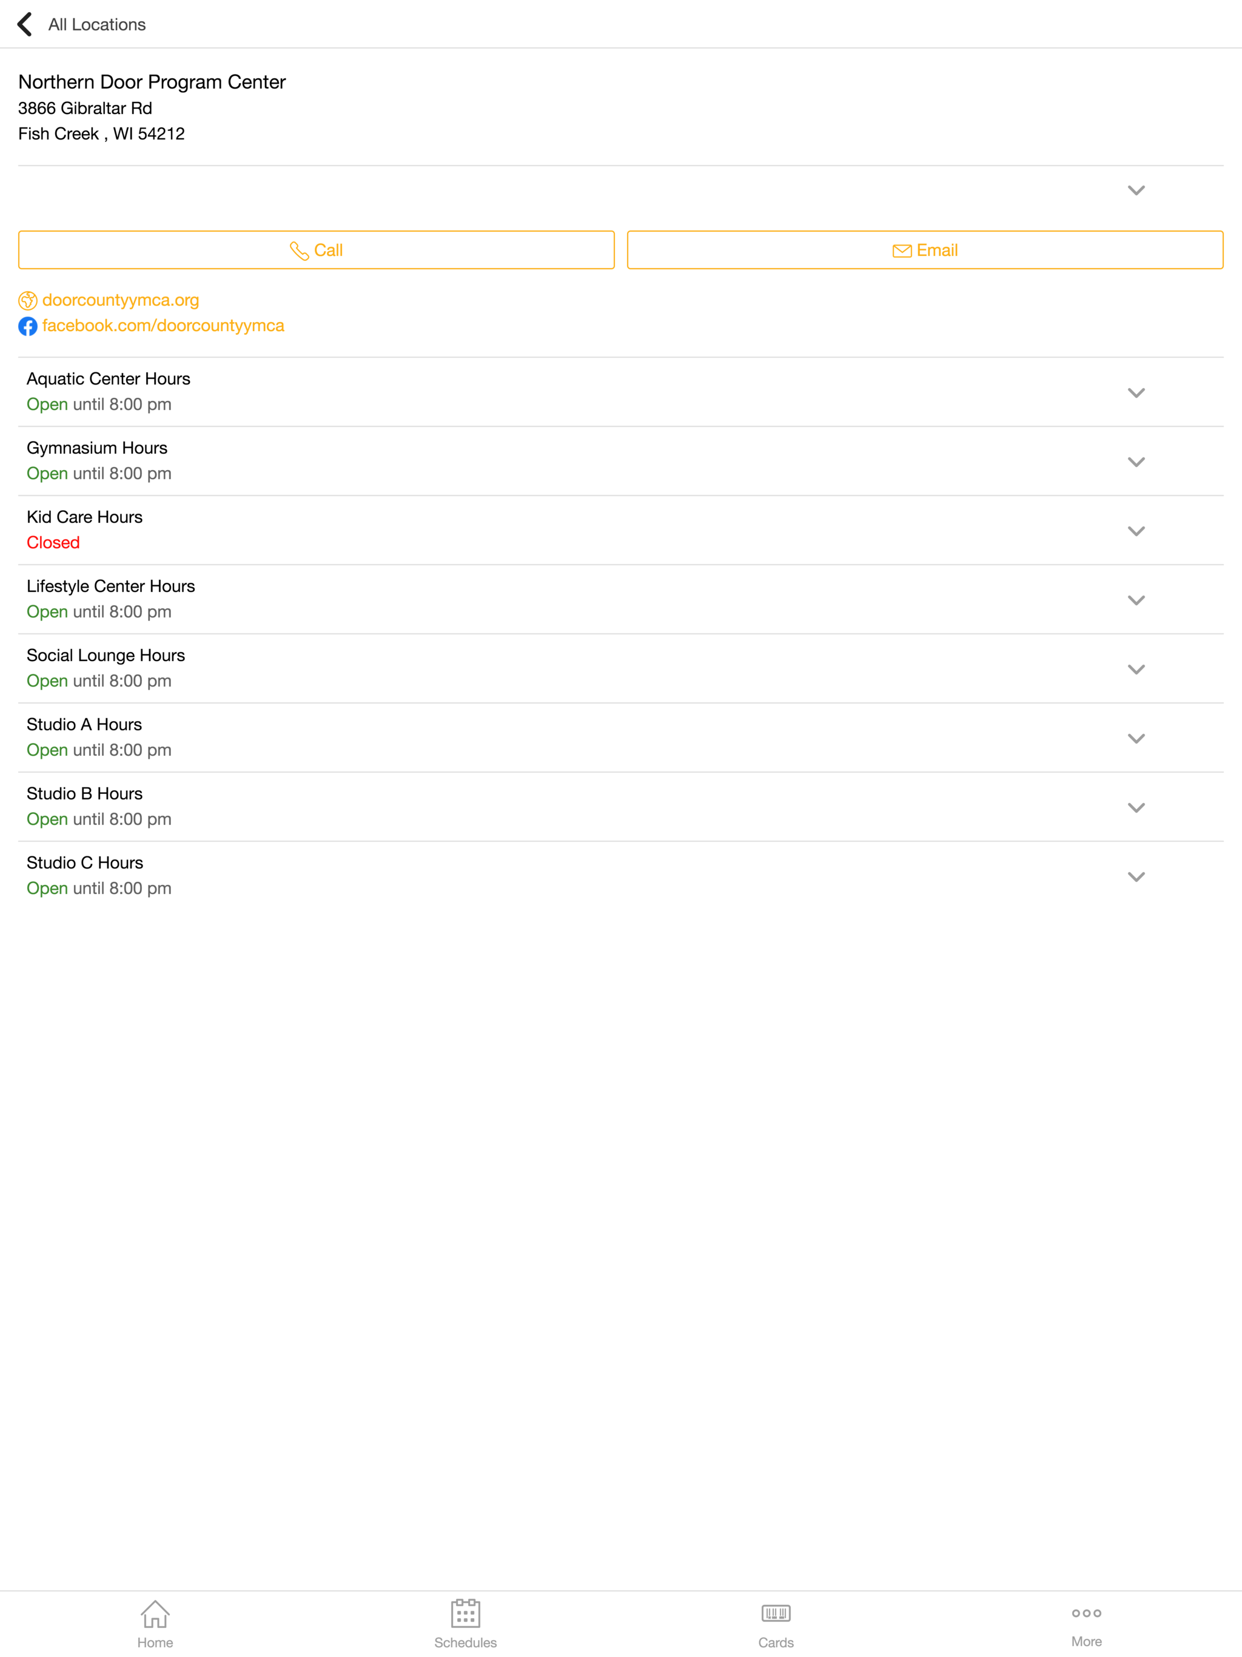1242x1657 pixels.
Task: Click Open until 8:00 pm under Social Lounge
Action: (99, 681)
